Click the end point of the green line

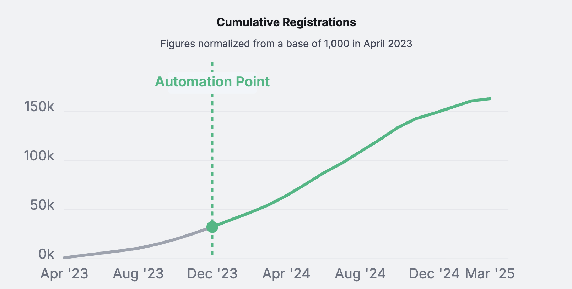pyautogui.click(x=490, y=98)
